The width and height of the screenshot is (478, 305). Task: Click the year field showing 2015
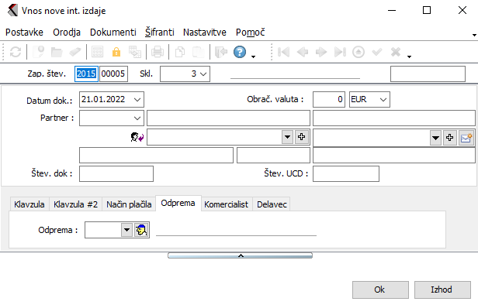tap(86, 74)
